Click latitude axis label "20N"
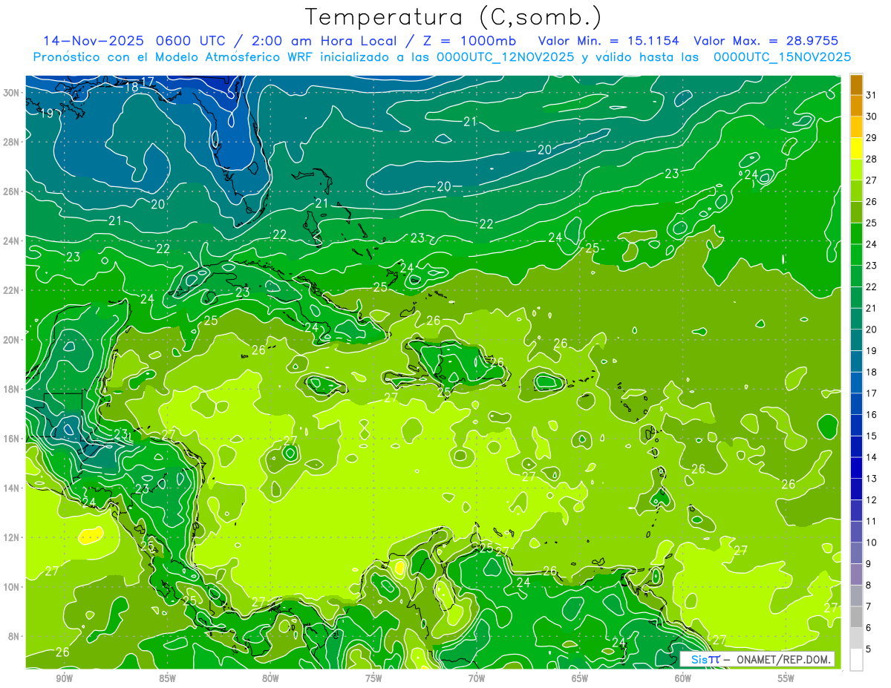 click(x=11, y=339)
